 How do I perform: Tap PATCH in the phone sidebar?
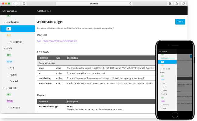163,101
